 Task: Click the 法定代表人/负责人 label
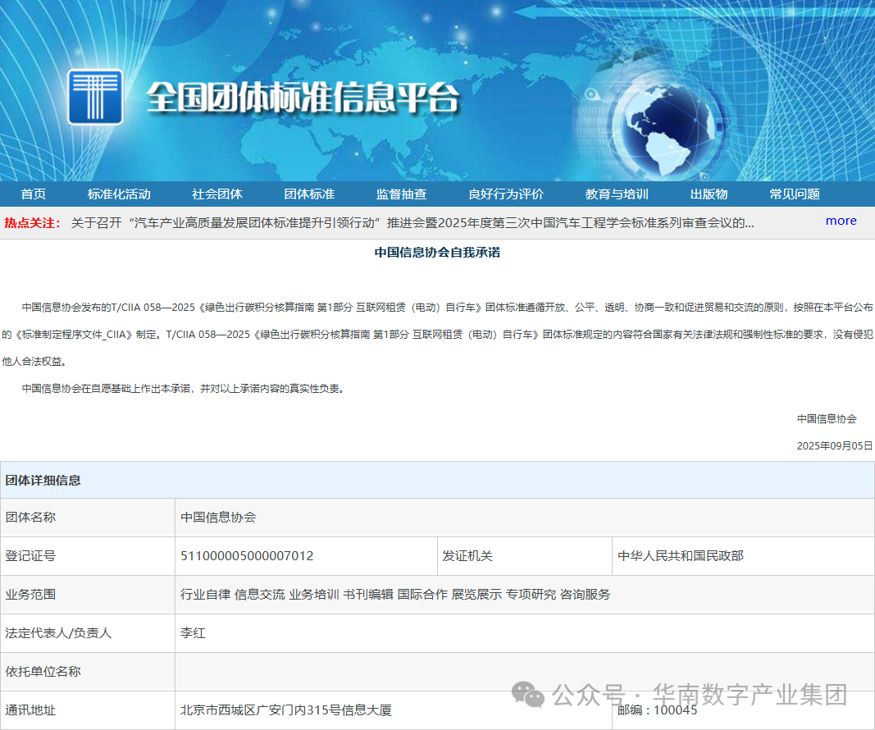[x=58, y=633]
